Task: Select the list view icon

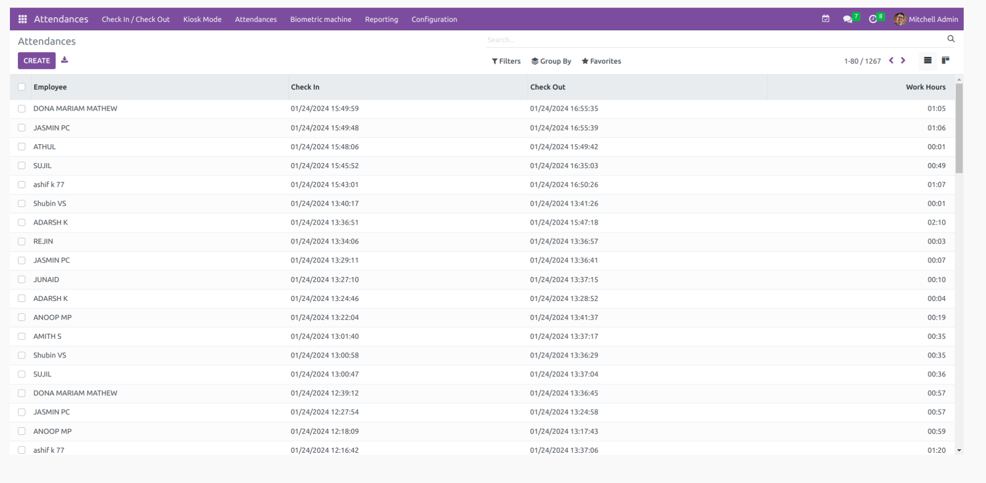Action: pos(928,60)
